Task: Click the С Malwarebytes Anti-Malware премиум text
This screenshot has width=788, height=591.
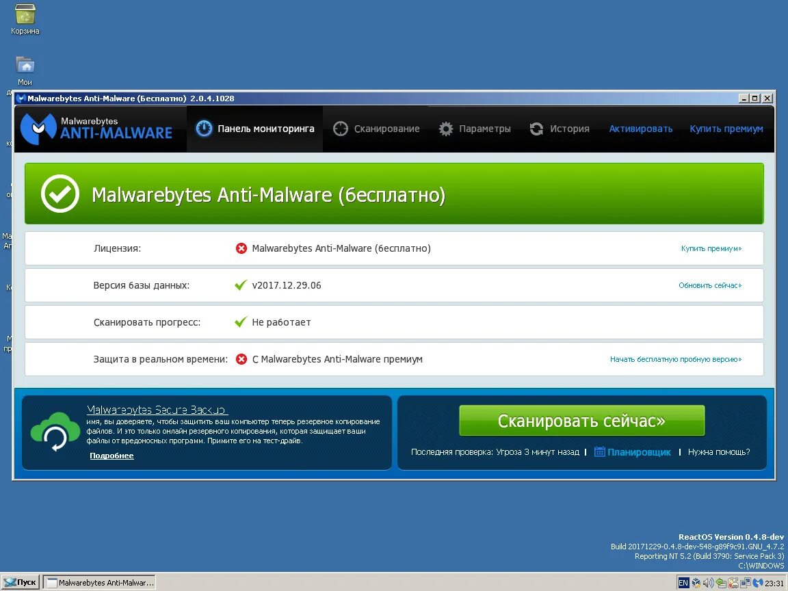Action: 337,359
